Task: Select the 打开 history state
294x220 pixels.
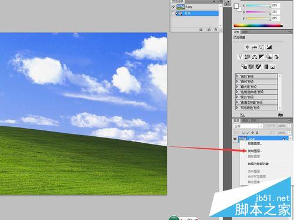Action: click(x=198, y=14)
